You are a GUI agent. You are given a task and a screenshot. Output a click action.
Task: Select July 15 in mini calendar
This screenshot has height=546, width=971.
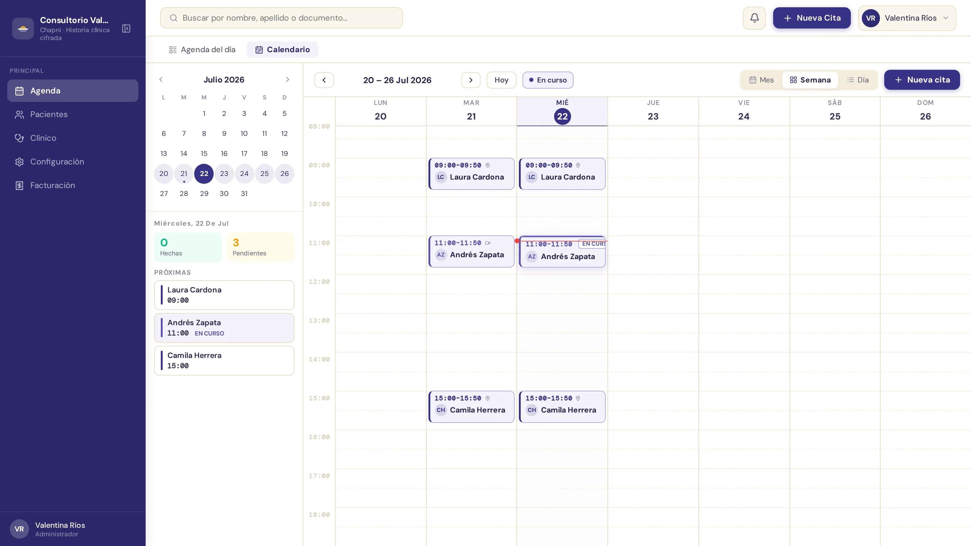[x=204, y=154]
